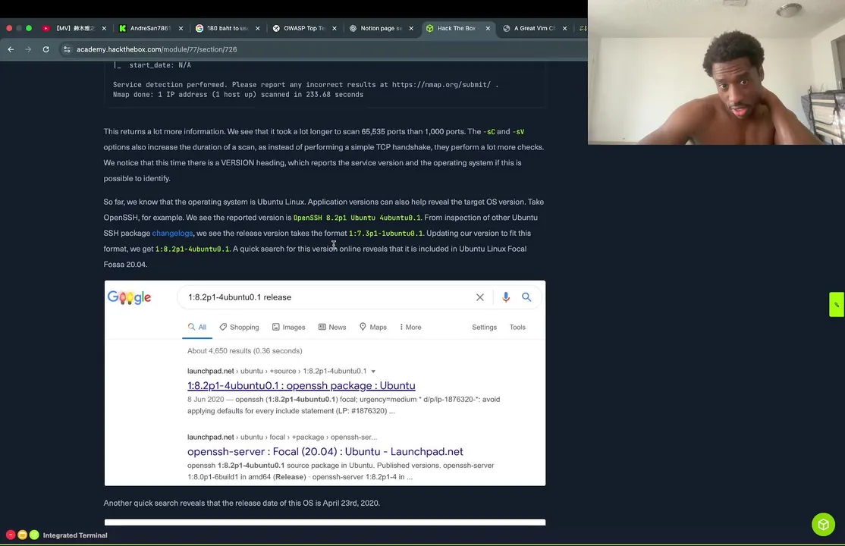Open the 180 baht to usd tab
This screenshot has height=546, width=845.
click(x=227, y=28)
